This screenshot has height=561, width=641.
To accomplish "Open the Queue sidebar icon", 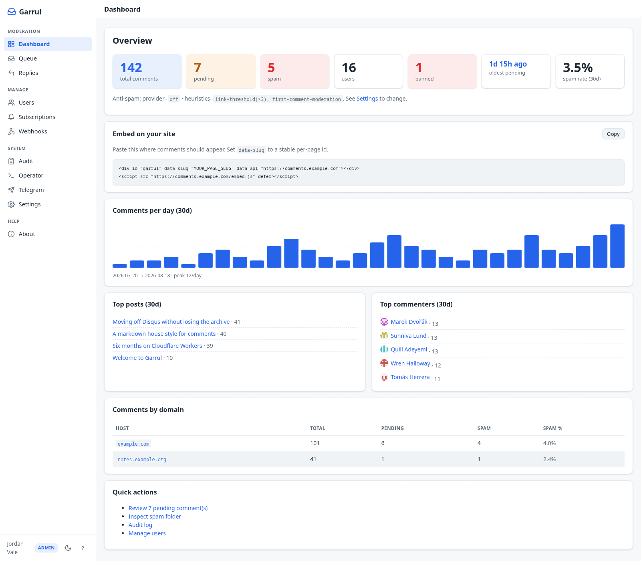I will click(11, 59).
